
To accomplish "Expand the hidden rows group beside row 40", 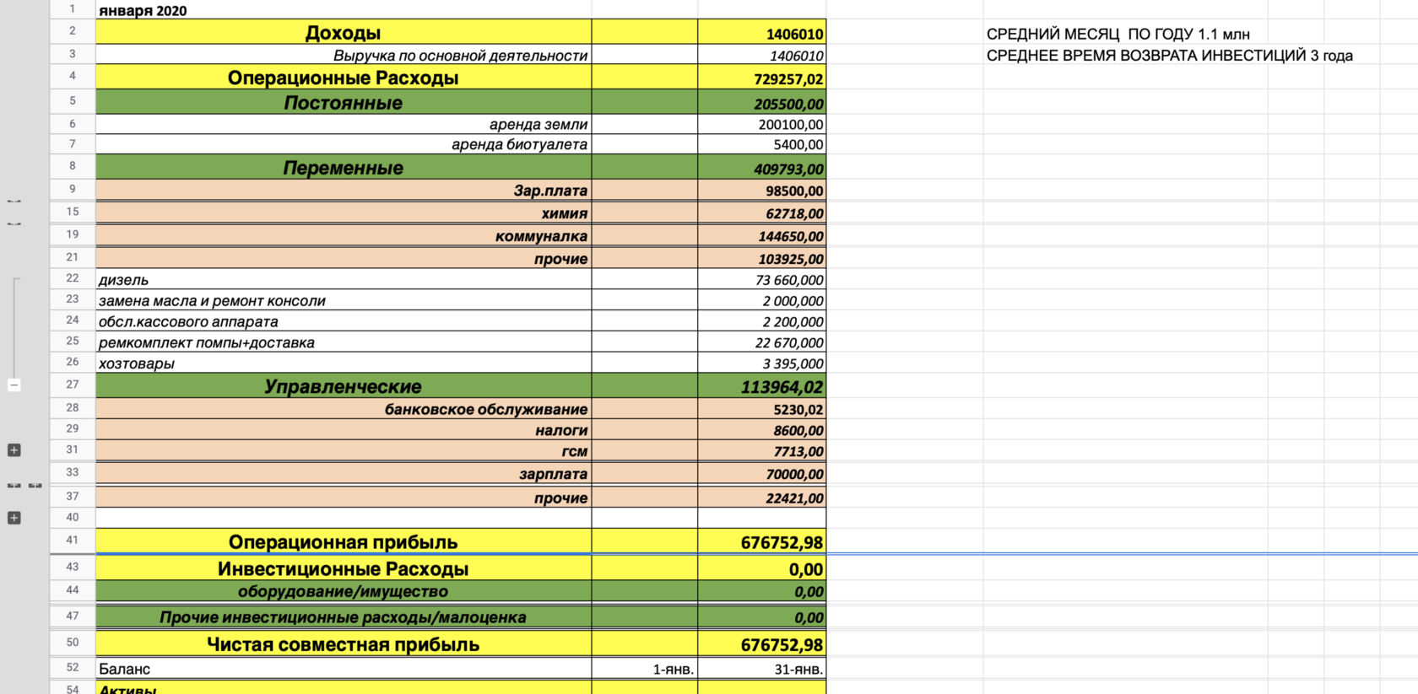I will (14, 518).
